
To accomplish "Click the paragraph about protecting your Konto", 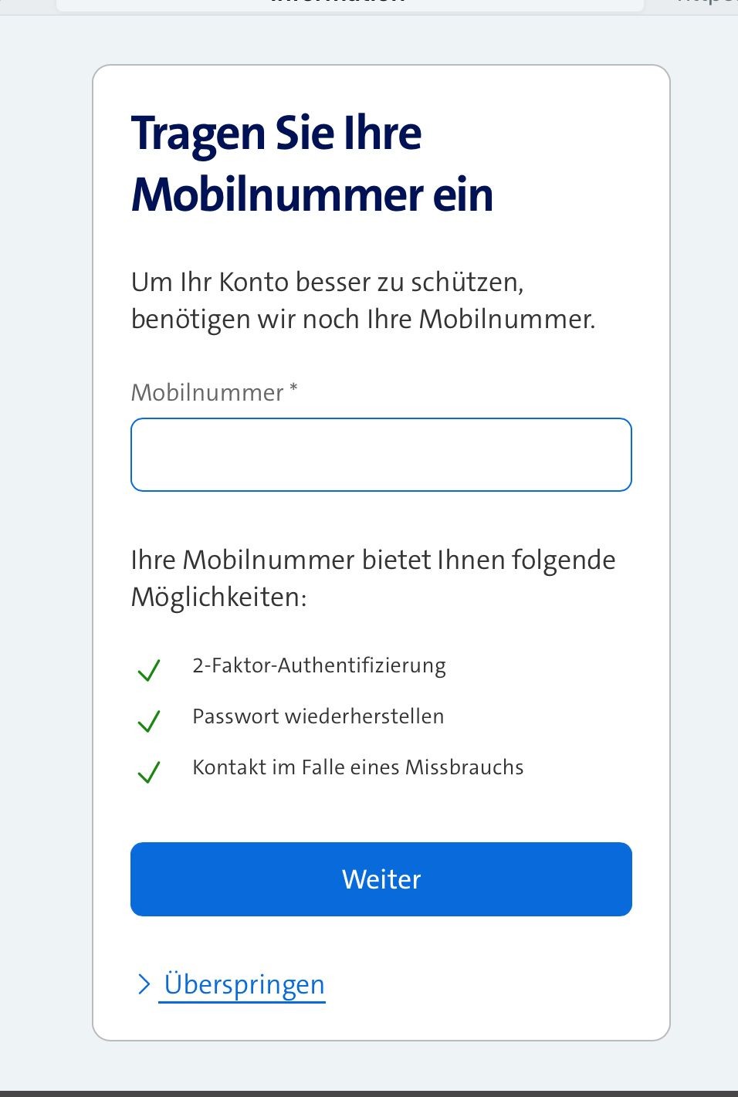I will (x=363, y=300).
